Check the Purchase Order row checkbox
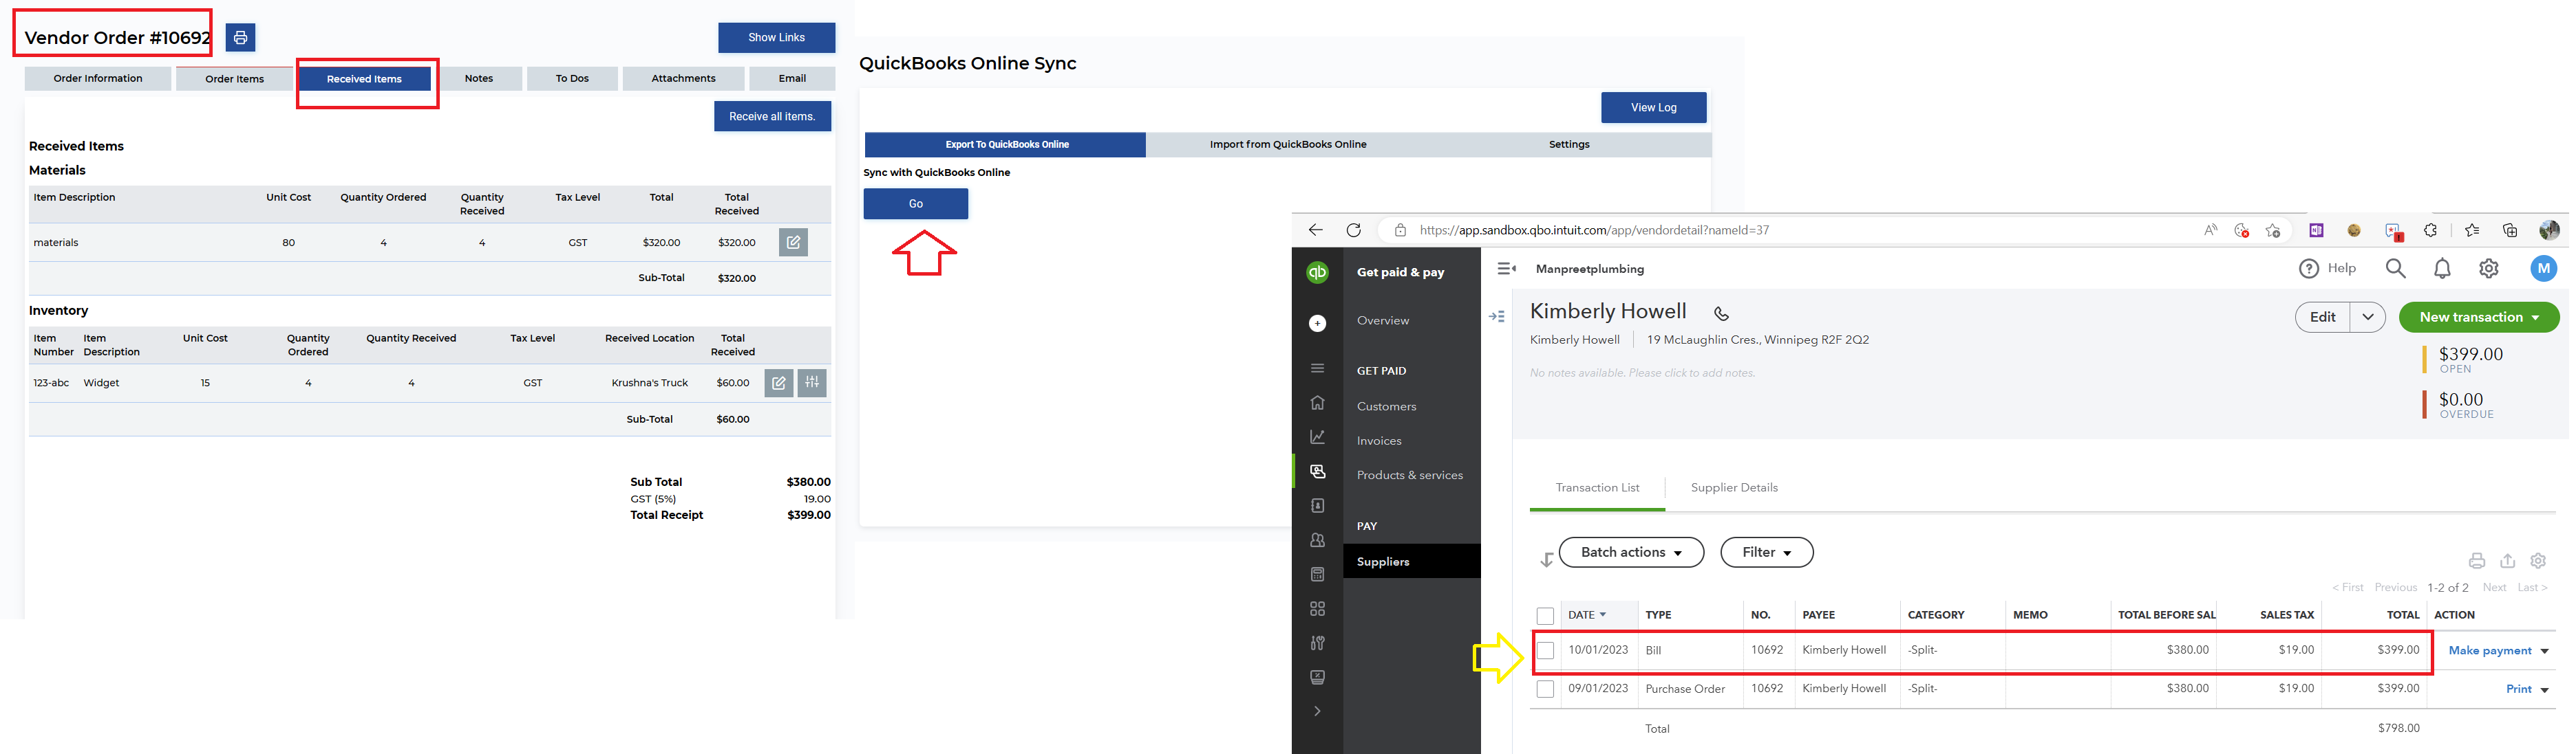 click(x=1546, y=689)
